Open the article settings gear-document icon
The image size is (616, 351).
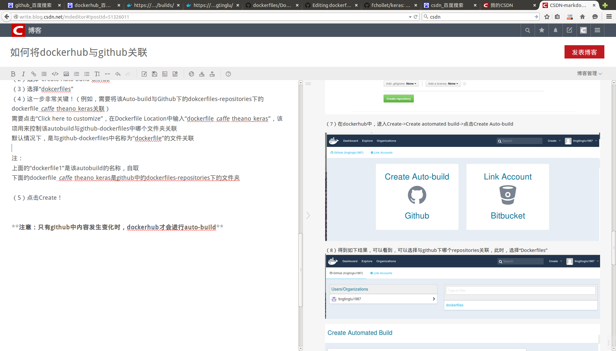(x=175, y=74)
